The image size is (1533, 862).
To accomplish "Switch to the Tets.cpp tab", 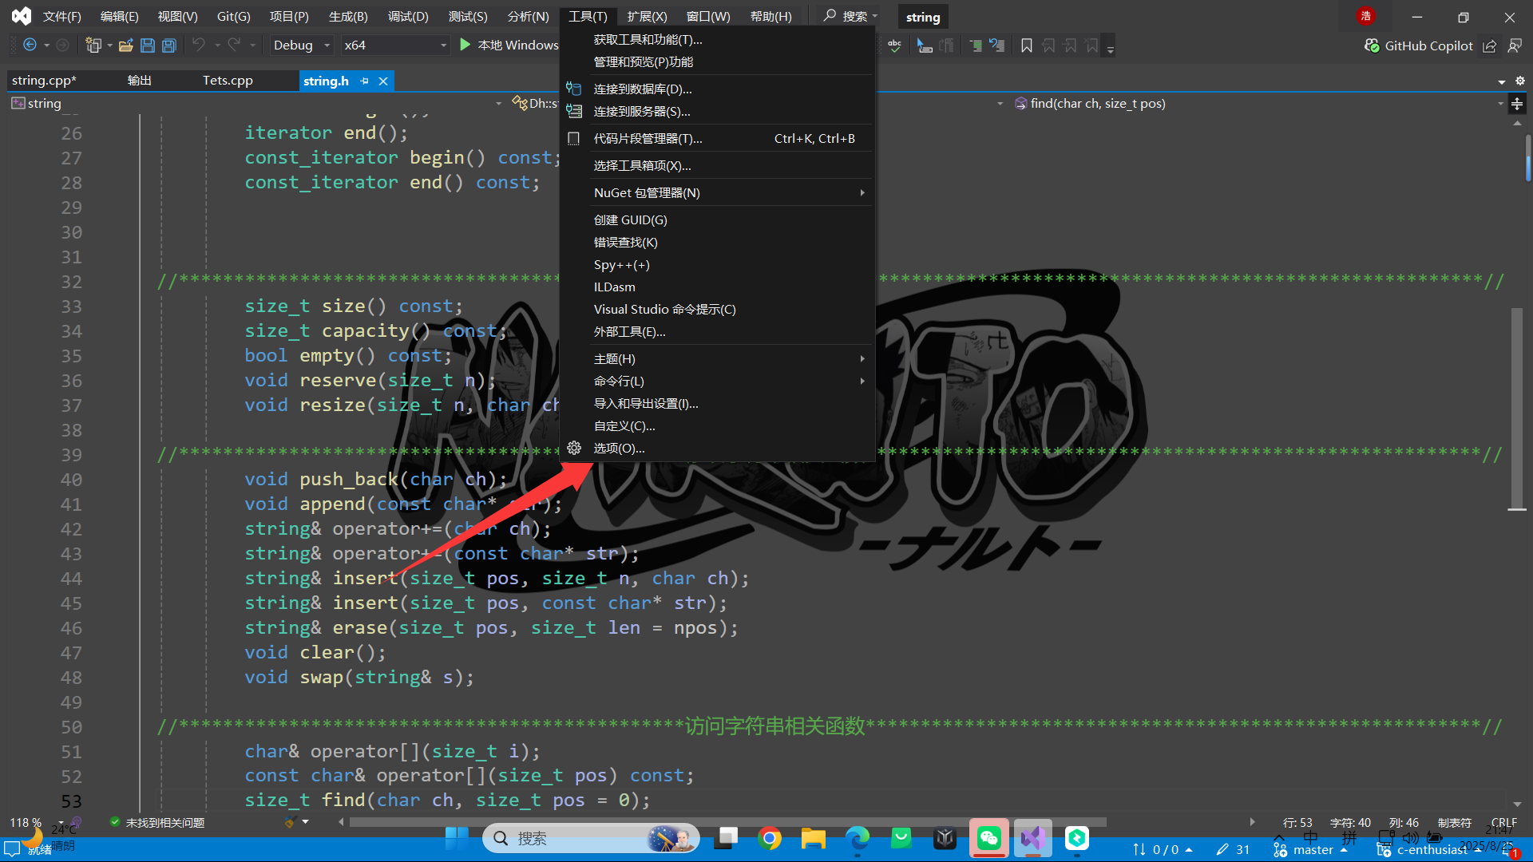I will (x=228, y=81).
